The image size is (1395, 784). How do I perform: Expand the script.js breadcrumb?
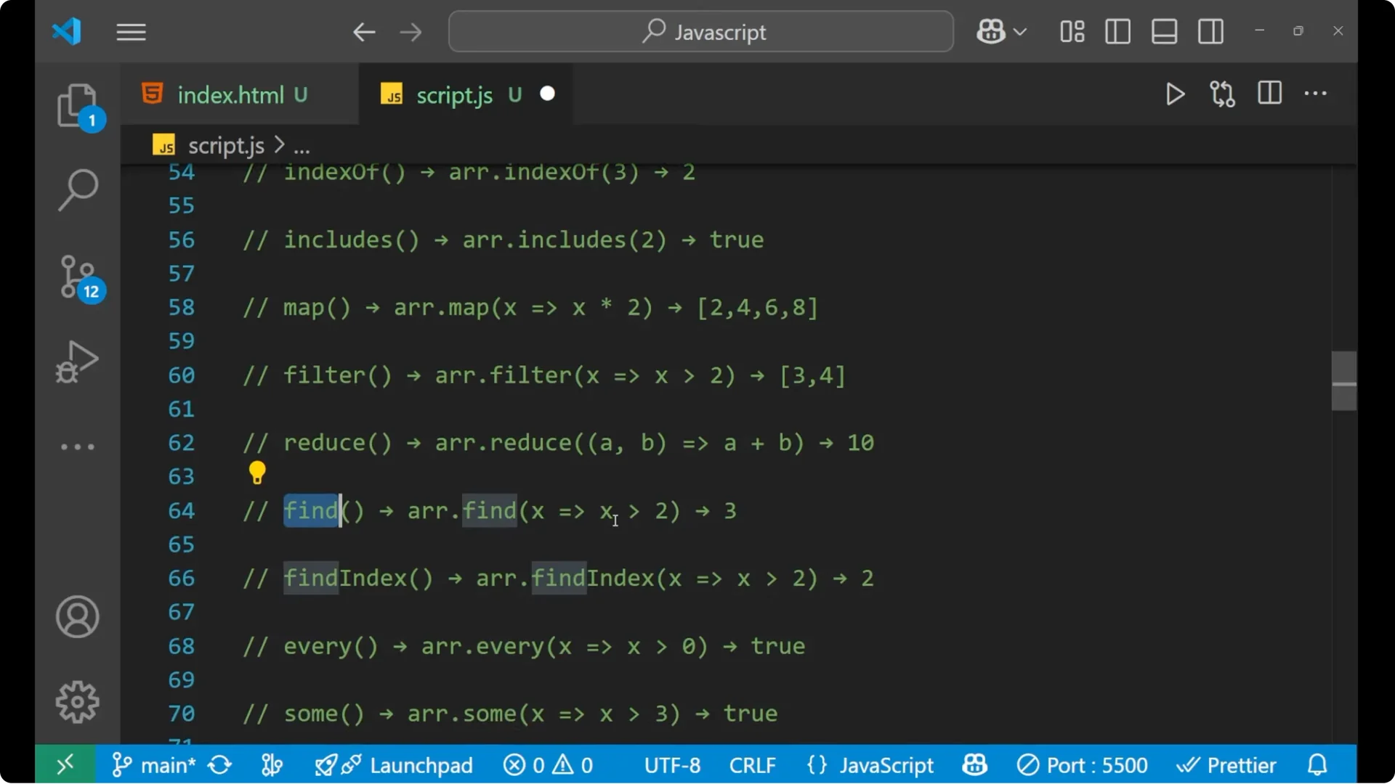pos(302,144)
